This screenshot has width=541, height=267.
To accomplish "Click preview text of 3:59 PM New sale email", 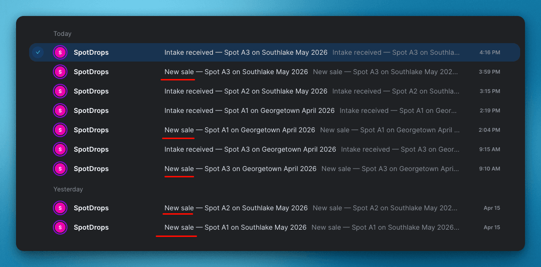I will pyautogui.click(x=386, y=72).
